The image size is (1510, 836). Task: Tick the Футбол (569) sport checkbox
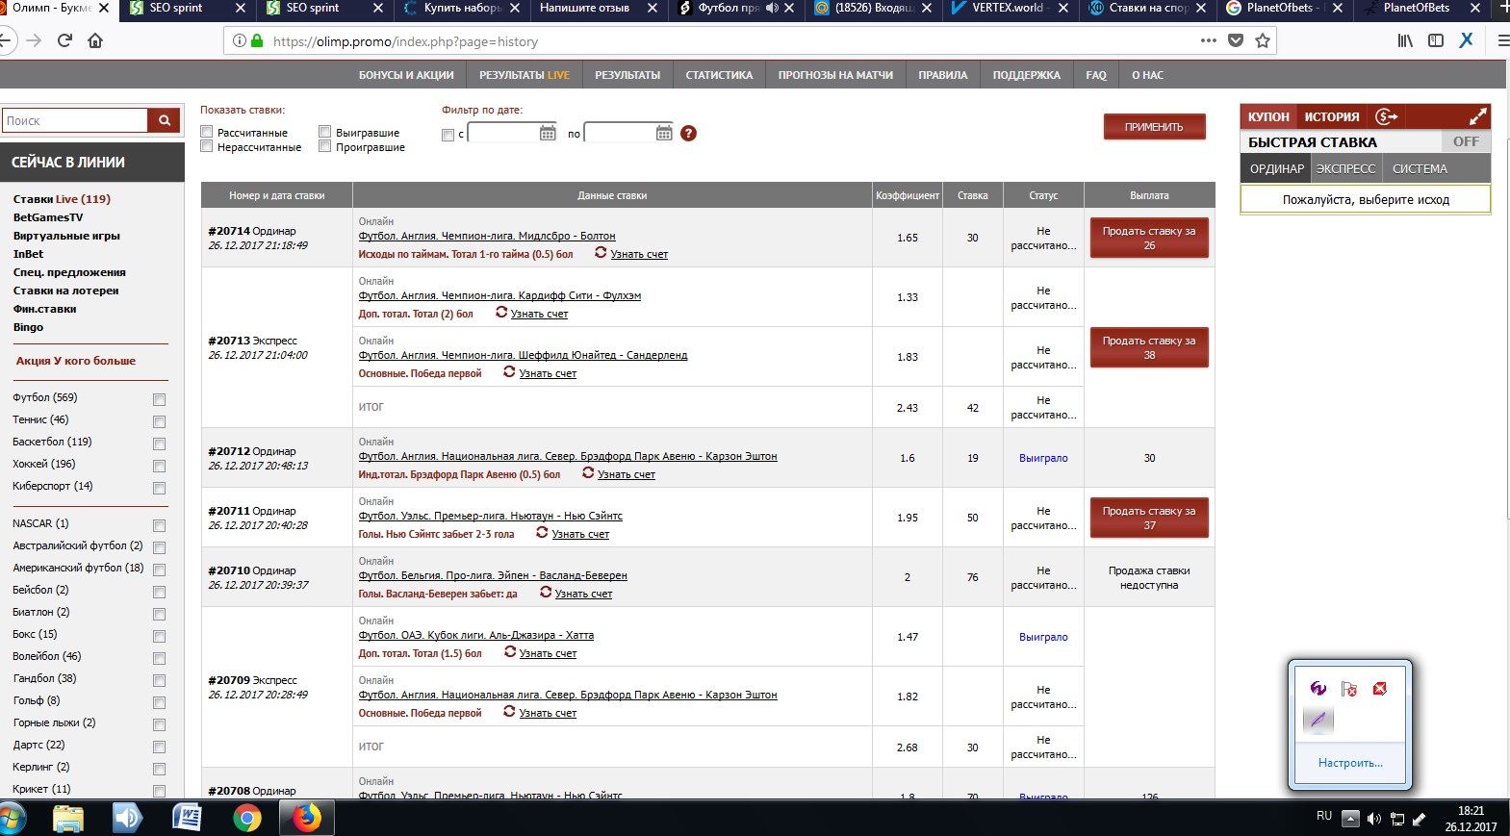[x=160, y=399]
